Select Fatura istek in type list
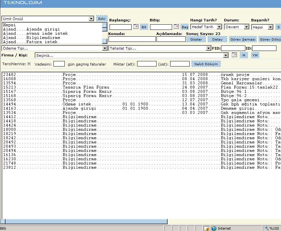This screenshot has width=281, height=231. (x=52, y=42)
